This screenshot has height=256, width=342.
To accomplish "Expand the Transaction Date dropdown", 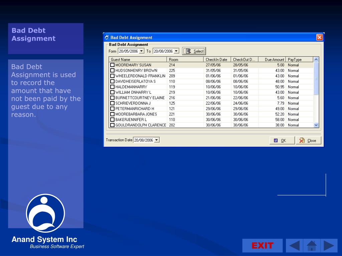I will click(157, 140).
